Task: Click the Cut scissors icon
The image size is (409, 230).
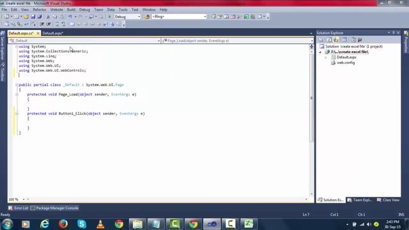Action: [x=48, y=17]
